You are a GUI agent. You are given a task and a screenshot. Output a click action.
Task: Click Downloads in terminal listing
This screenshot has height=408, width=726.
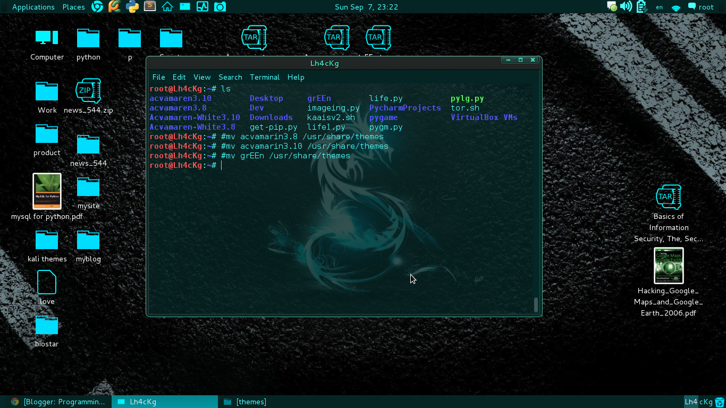coord(271,117)
